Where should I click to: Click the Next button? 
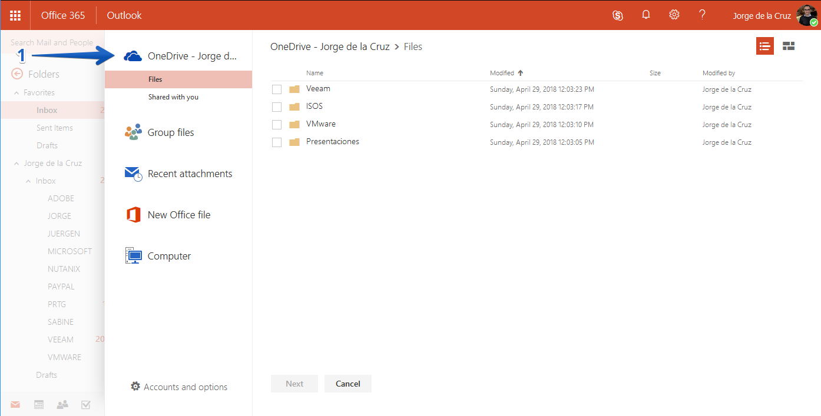tap(294, 384)
